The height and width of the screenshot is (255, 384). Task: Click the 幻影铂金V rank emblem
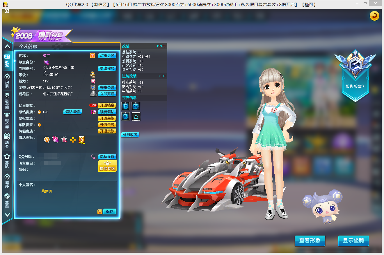coord(355,75)
